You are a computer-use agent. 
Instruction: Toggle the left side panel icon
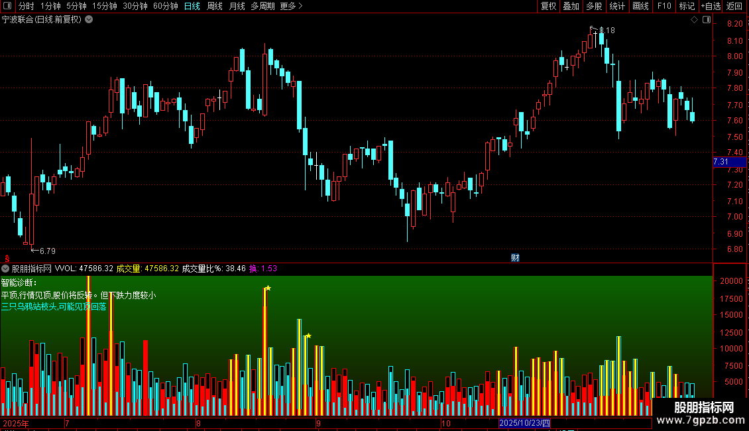click(x=7, y=6)
